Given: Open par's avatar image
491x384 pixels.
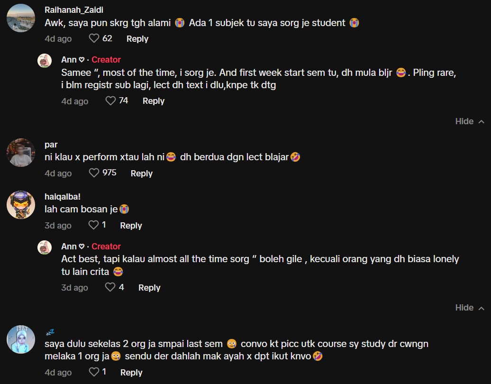Looking at the screenshot, I should pyautogui.click(x=21, y=153).
